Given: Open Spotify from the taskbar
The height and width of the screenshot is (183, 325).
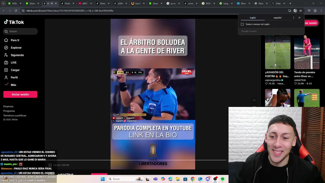Looking at the screenshot, I should [223, 179].
